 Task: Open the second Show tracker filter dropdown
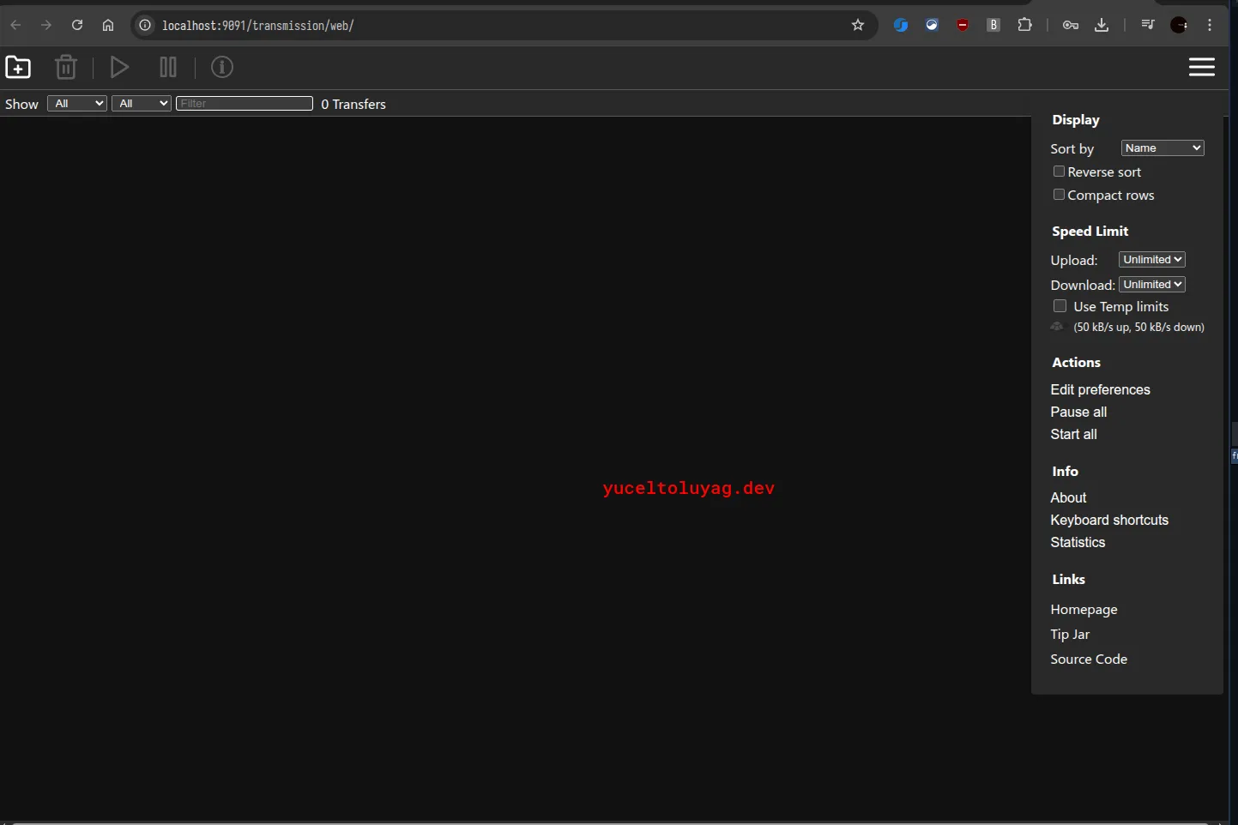(x=142, y=104)
